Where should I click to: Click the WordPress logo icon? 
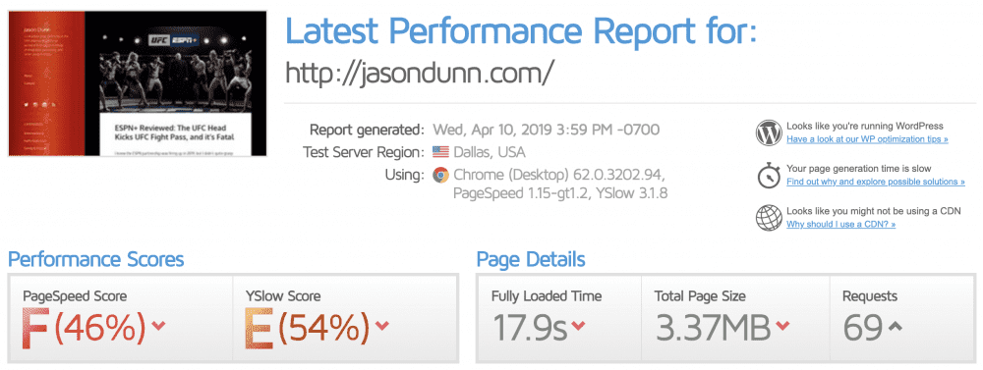[x=768, y=132]
